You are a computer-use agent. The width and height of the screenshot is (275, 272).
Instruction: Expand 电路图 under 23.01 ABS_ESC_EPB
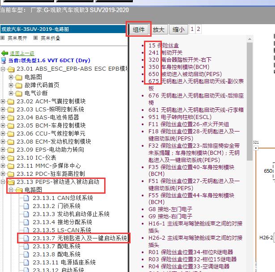click(x=11, y=77)
